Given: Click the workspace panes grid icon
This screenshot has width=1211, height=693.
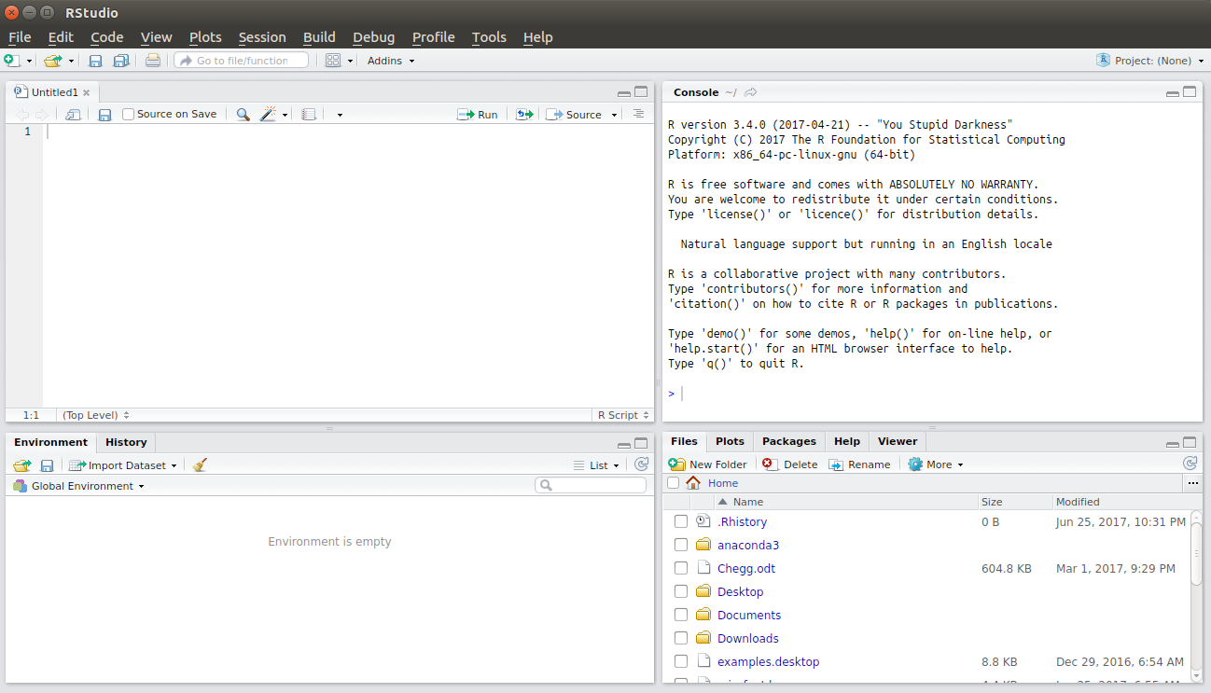Looking at the screenshot, I should tap(333, 61).
